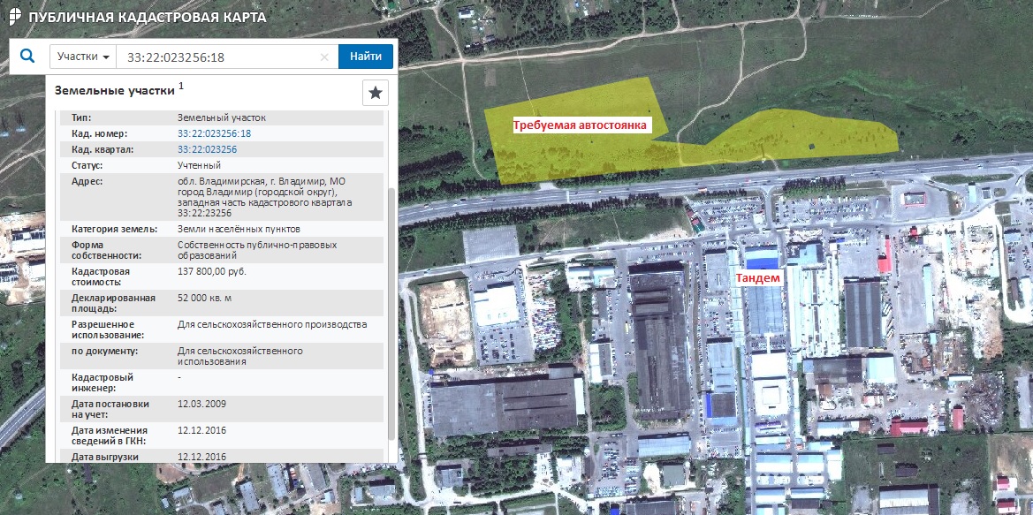
Task: Select the Разрешенное использование row
Action: tap(221, 329)
